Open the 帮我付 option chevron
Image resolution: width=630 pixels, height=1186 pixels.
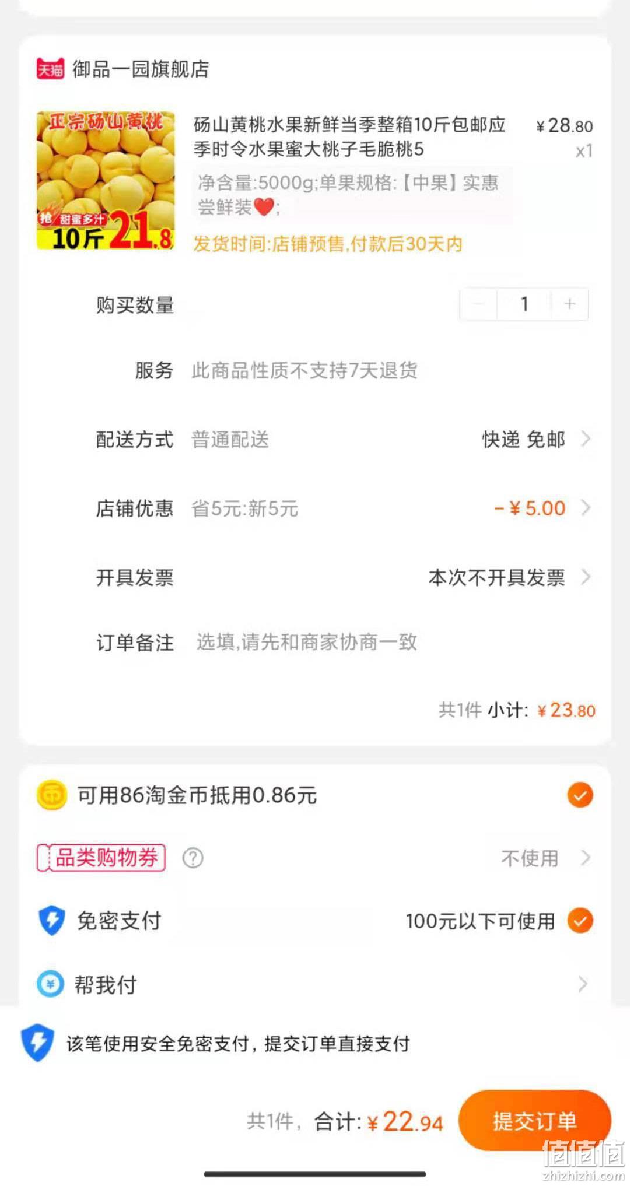583,984
